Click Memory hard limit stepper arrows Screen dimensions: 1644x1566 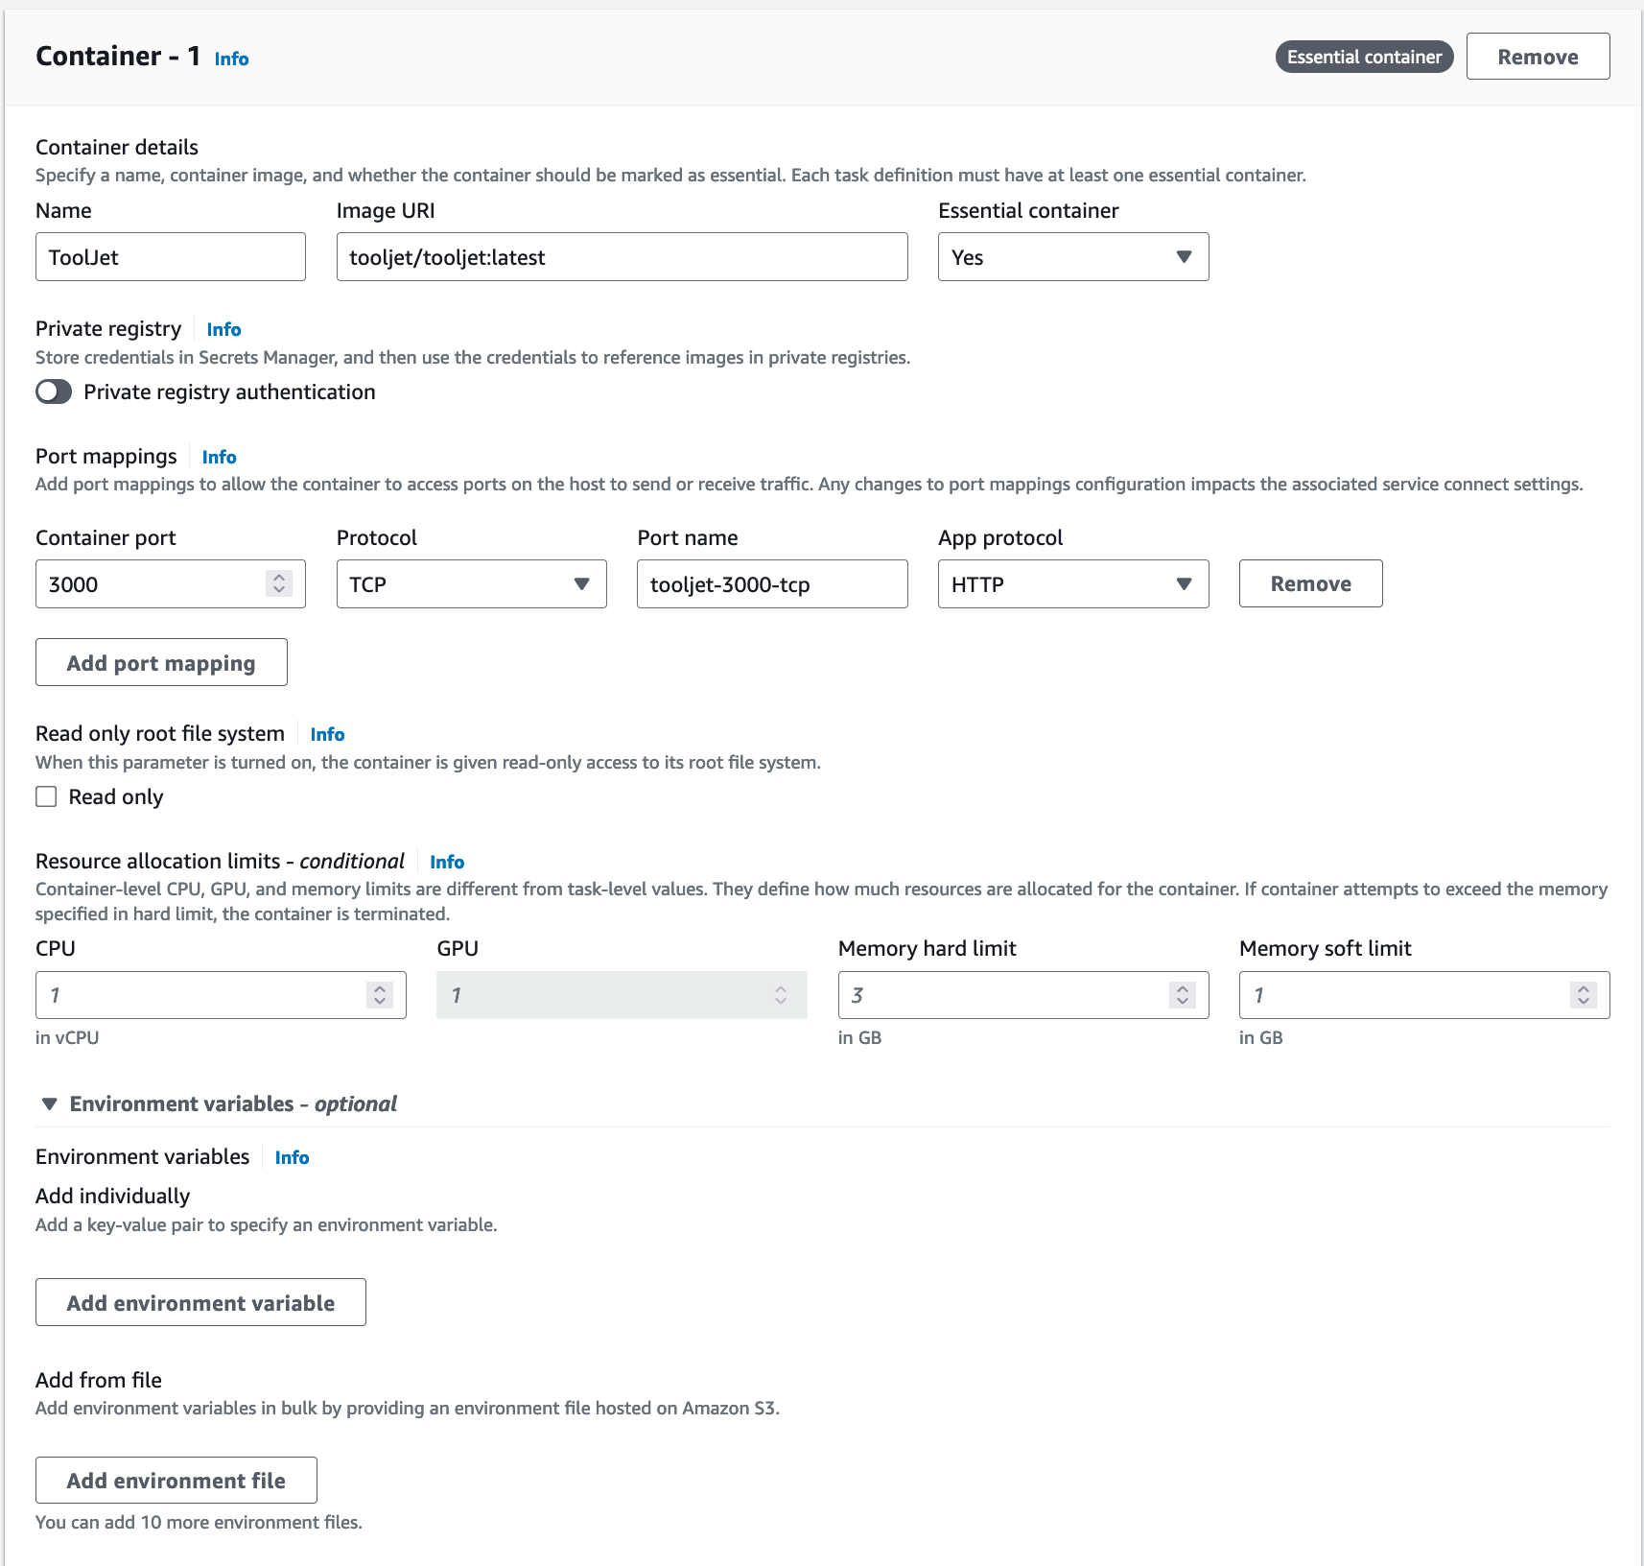1183,995
